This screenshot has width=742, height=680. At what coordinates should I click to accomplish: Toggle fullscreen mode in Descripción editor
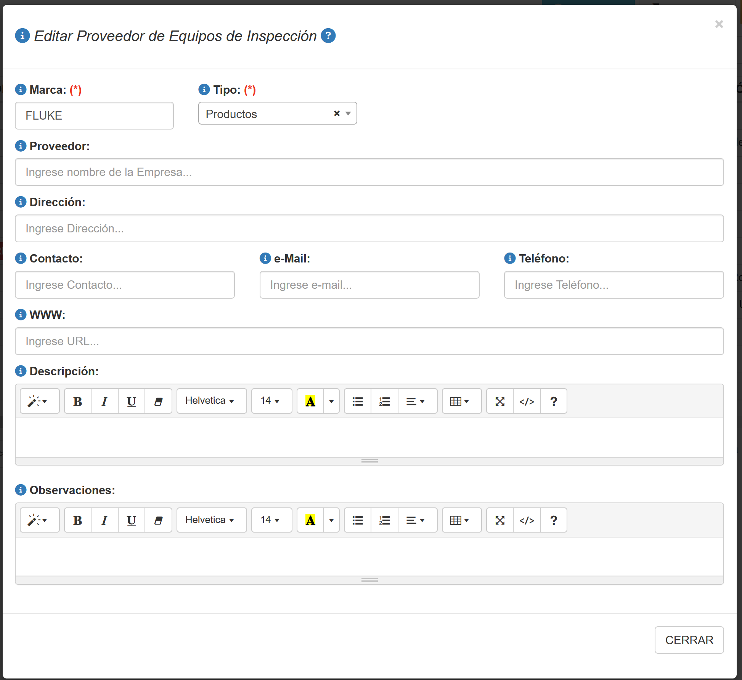[x=500, y=401]
